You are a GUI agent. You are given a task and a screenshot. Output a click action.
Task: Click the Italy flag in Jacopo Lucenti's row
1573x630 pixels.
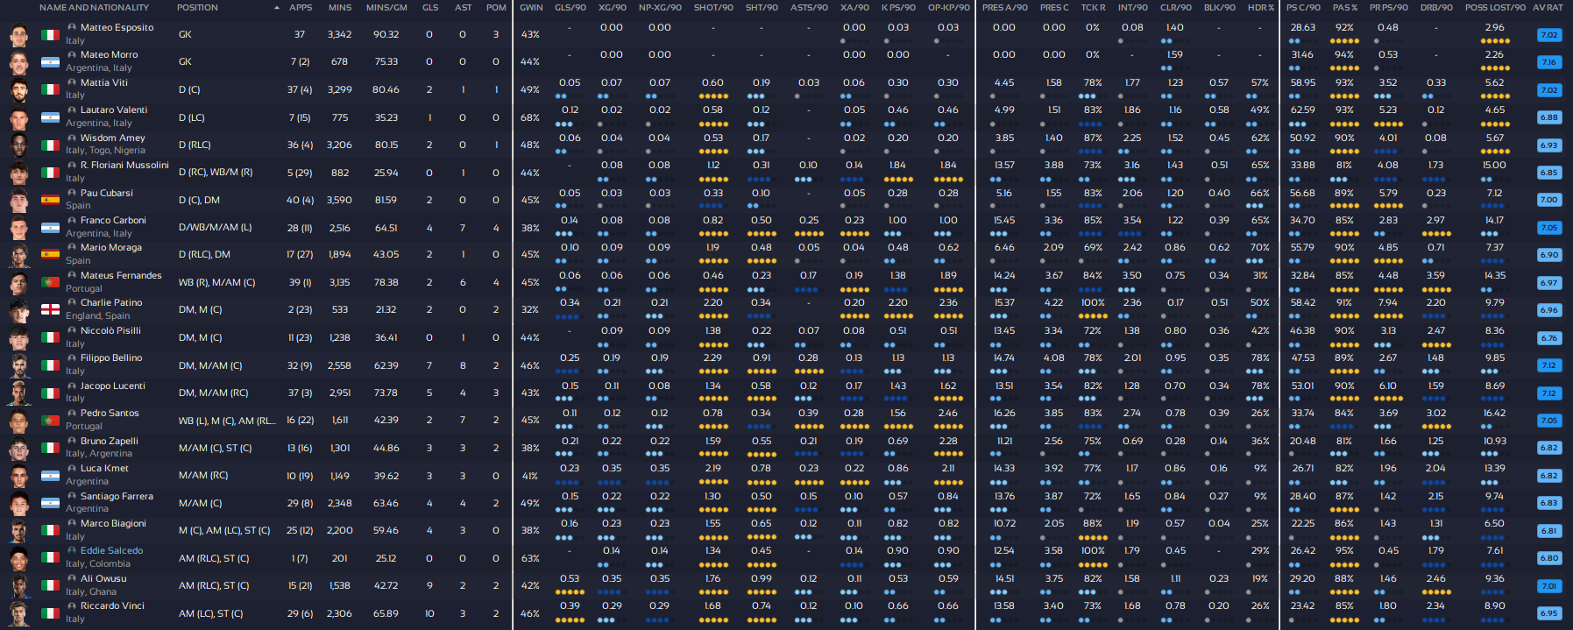(50, 393)
